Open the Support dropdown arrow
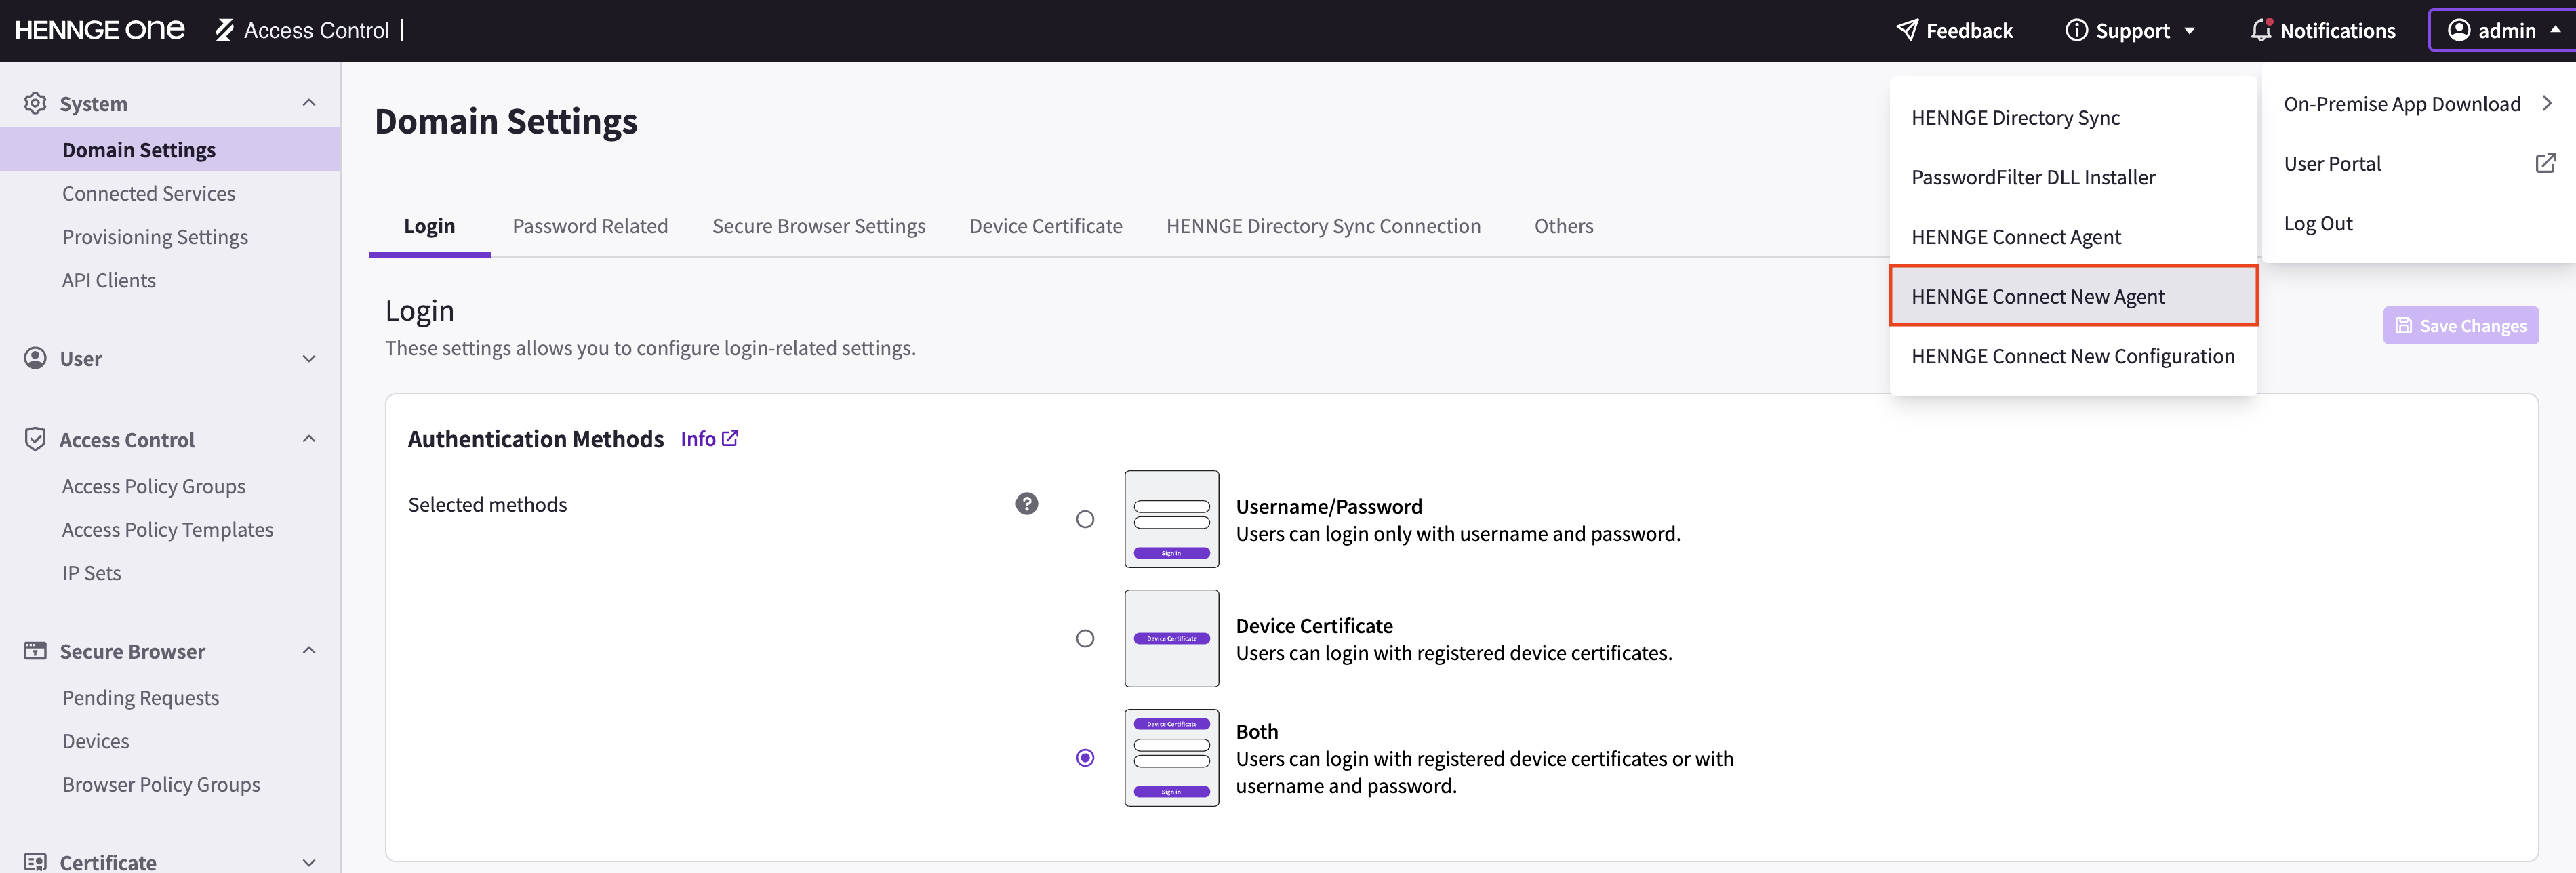The height and width of the screenshot is (873, 2576). point(2189,31)
